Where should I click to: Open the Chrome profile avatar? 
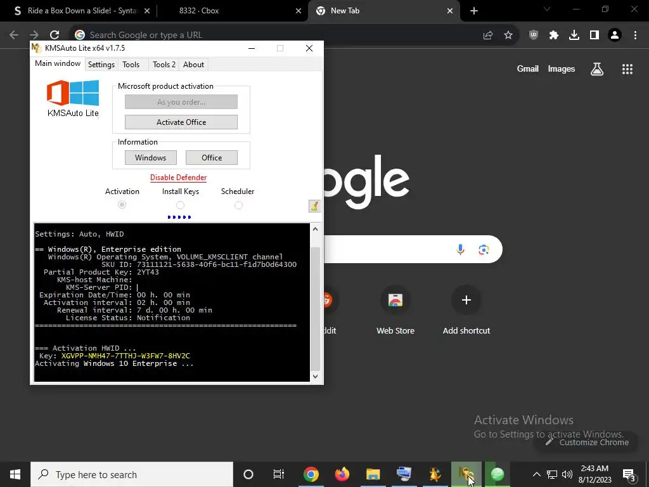pyautogui.click(x=615, y=36)
